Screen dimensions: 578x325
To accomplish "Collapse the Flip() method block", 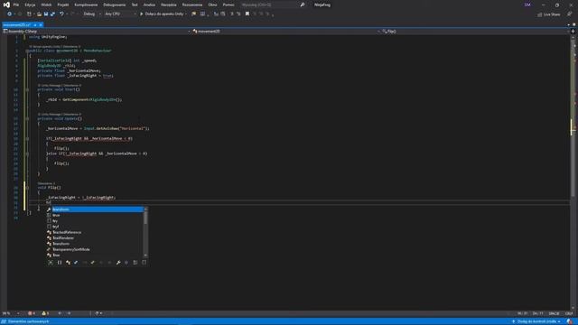I will (x=27, y=188).
